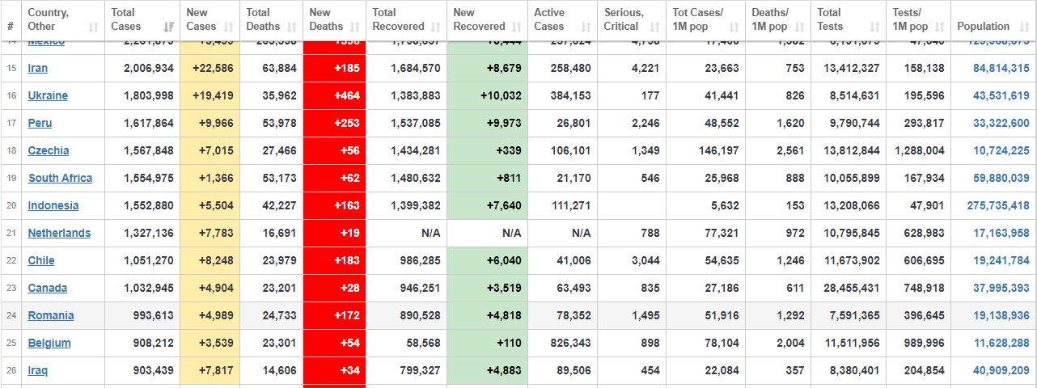Select Czechia tests per million 1,288,004
Screen dimensions: 1037x388
pos(918,150)
